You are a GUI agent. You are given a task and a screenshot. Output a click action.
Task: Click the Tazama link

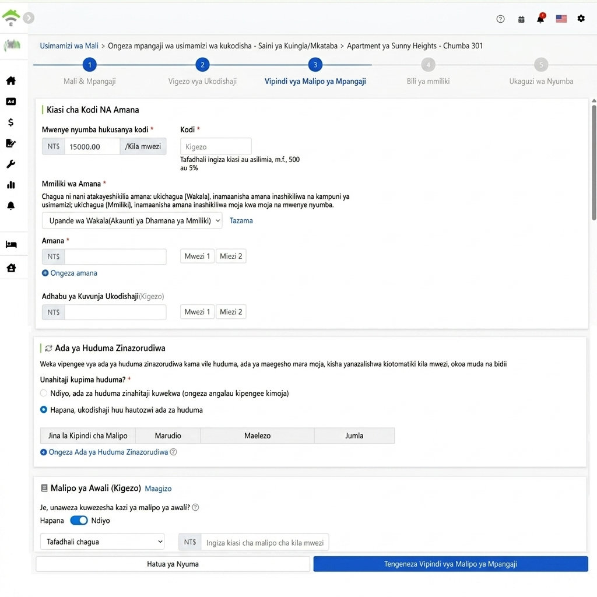241,221
